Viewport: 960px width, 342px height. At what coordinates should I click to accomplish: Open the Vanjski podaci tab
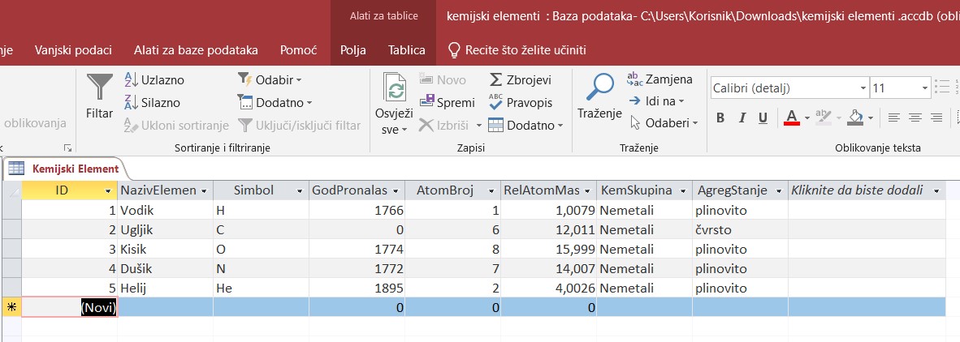(x=73, y=50)
